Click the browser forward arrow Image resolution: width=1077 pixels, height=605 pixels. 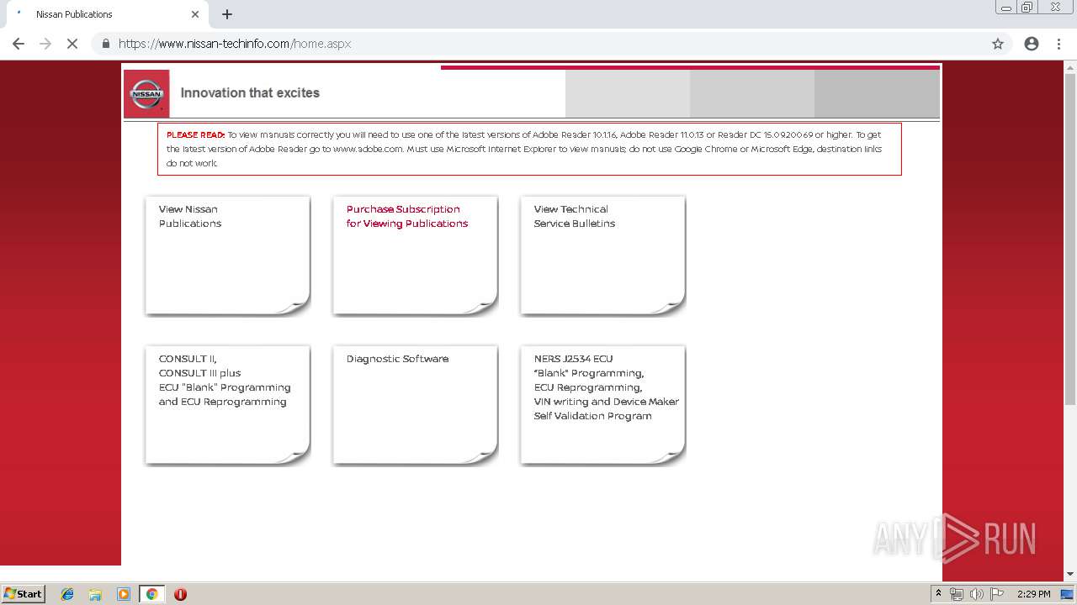coord(45,44)
